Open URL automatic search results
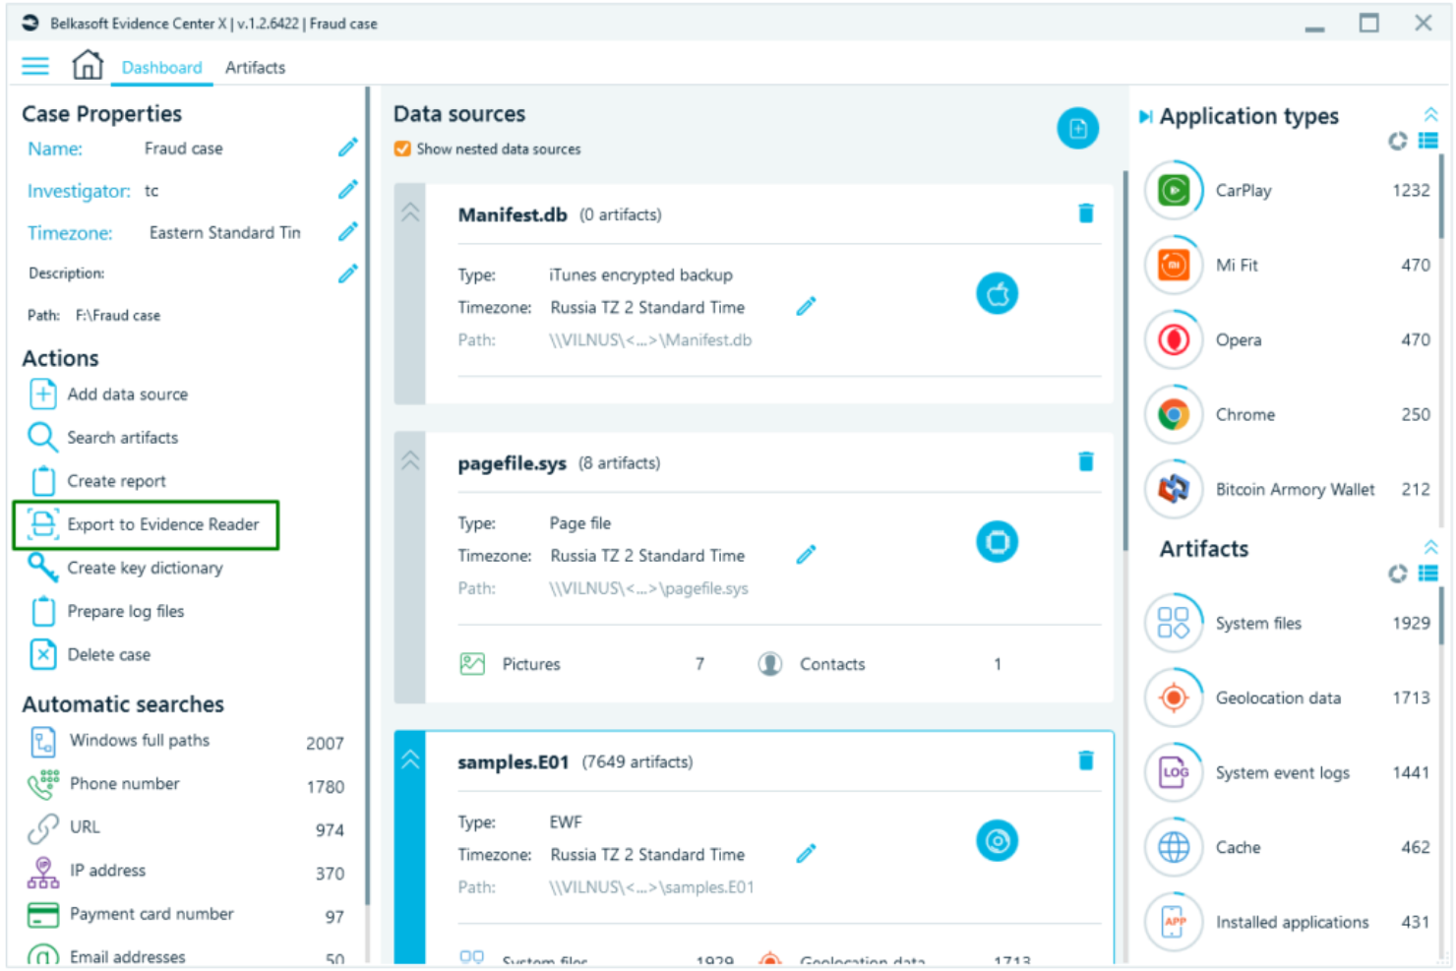Screen dimensions: 1456x971 tap(186, 828)
